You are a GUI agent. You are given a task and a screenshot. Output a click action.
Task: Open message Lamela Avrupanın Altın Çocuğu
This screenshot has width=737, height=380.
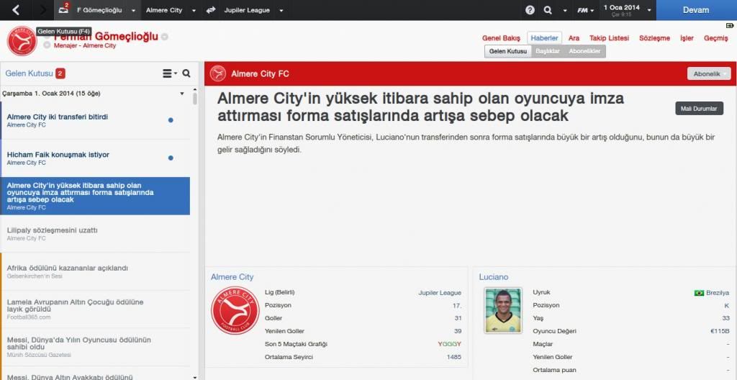95,309
